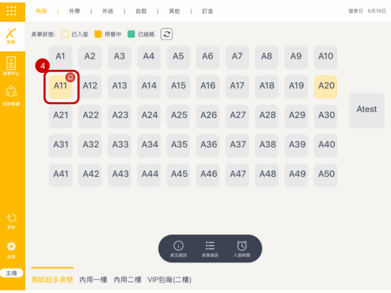Switch to the 外送 delivery tab
The width and height of the screenshot is (391, 293).
point(108,11)
